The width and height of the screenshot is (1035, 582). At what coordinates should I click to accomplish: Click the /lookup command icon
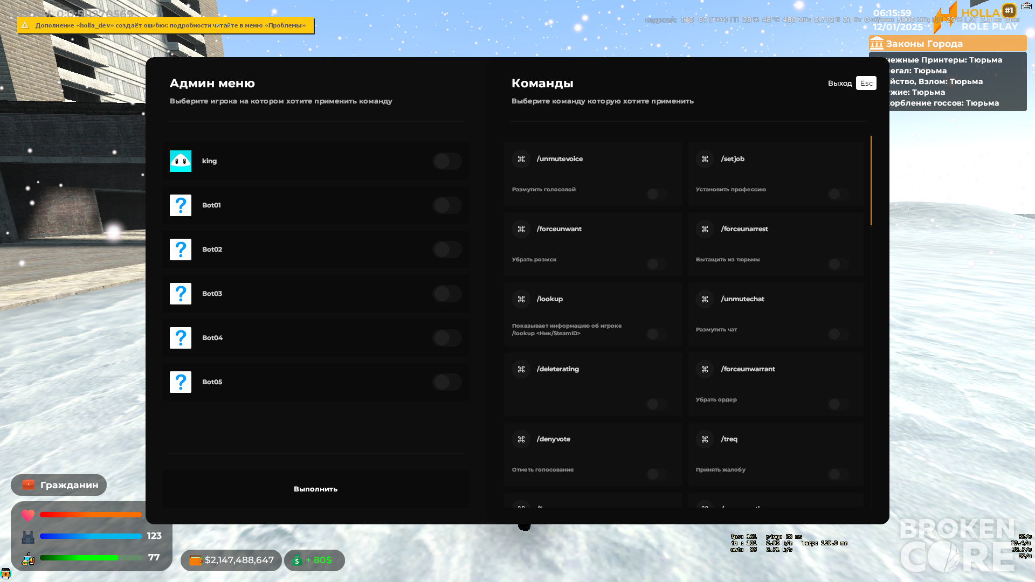pyautogui.click(x=521, y=299)
